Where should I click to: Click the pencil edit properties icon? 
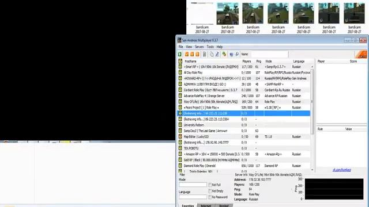coord(217,54)
